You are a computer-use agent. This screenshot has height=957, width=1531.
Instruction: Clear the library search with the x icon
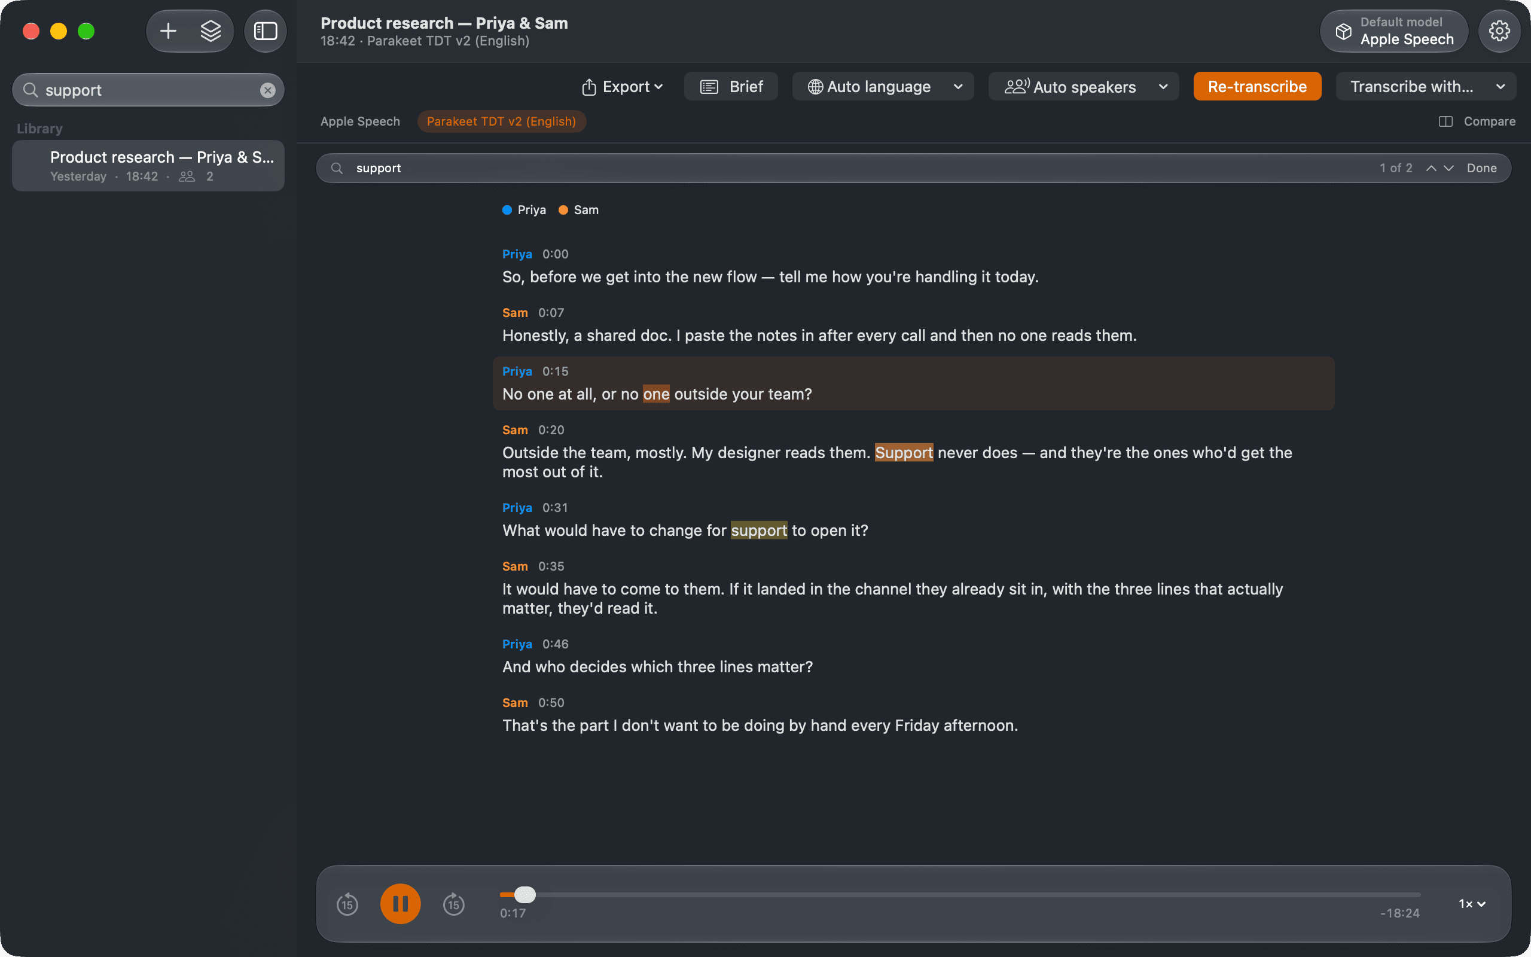(x=267, y=90)
